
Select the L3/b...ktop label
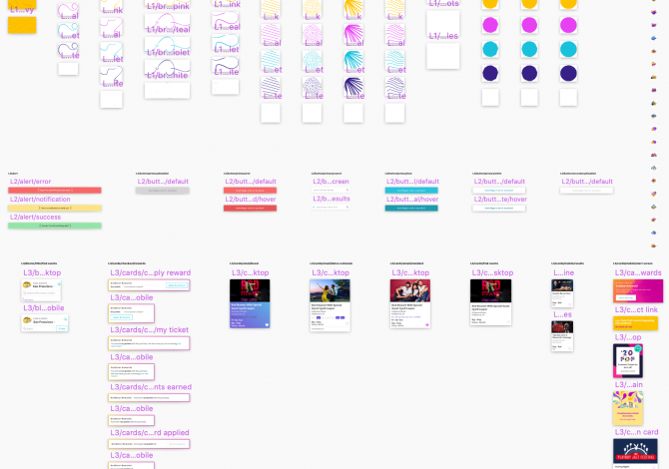coord(42,272)
